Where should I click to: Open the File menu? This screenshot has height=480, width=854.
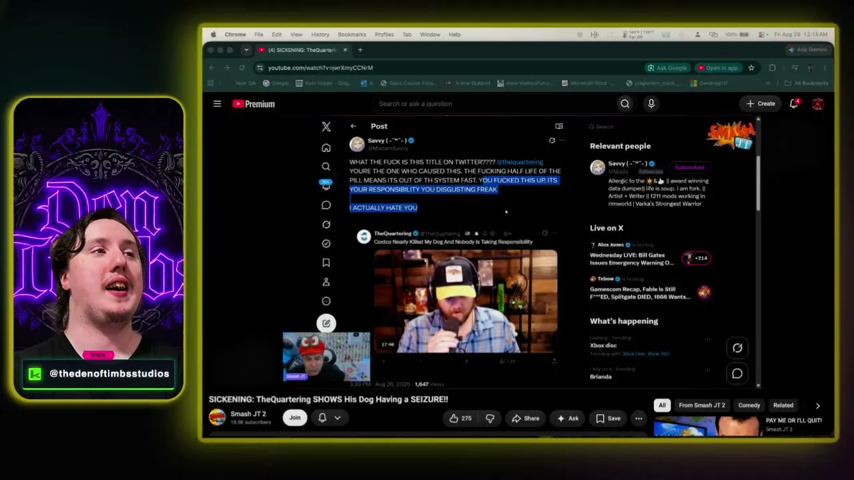[x=258, y=35]
